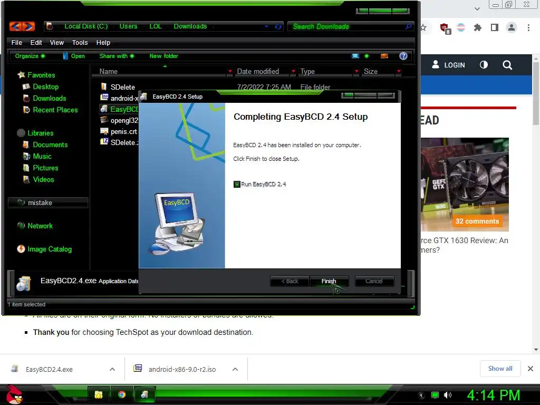Open Music library

coord(42,156)
